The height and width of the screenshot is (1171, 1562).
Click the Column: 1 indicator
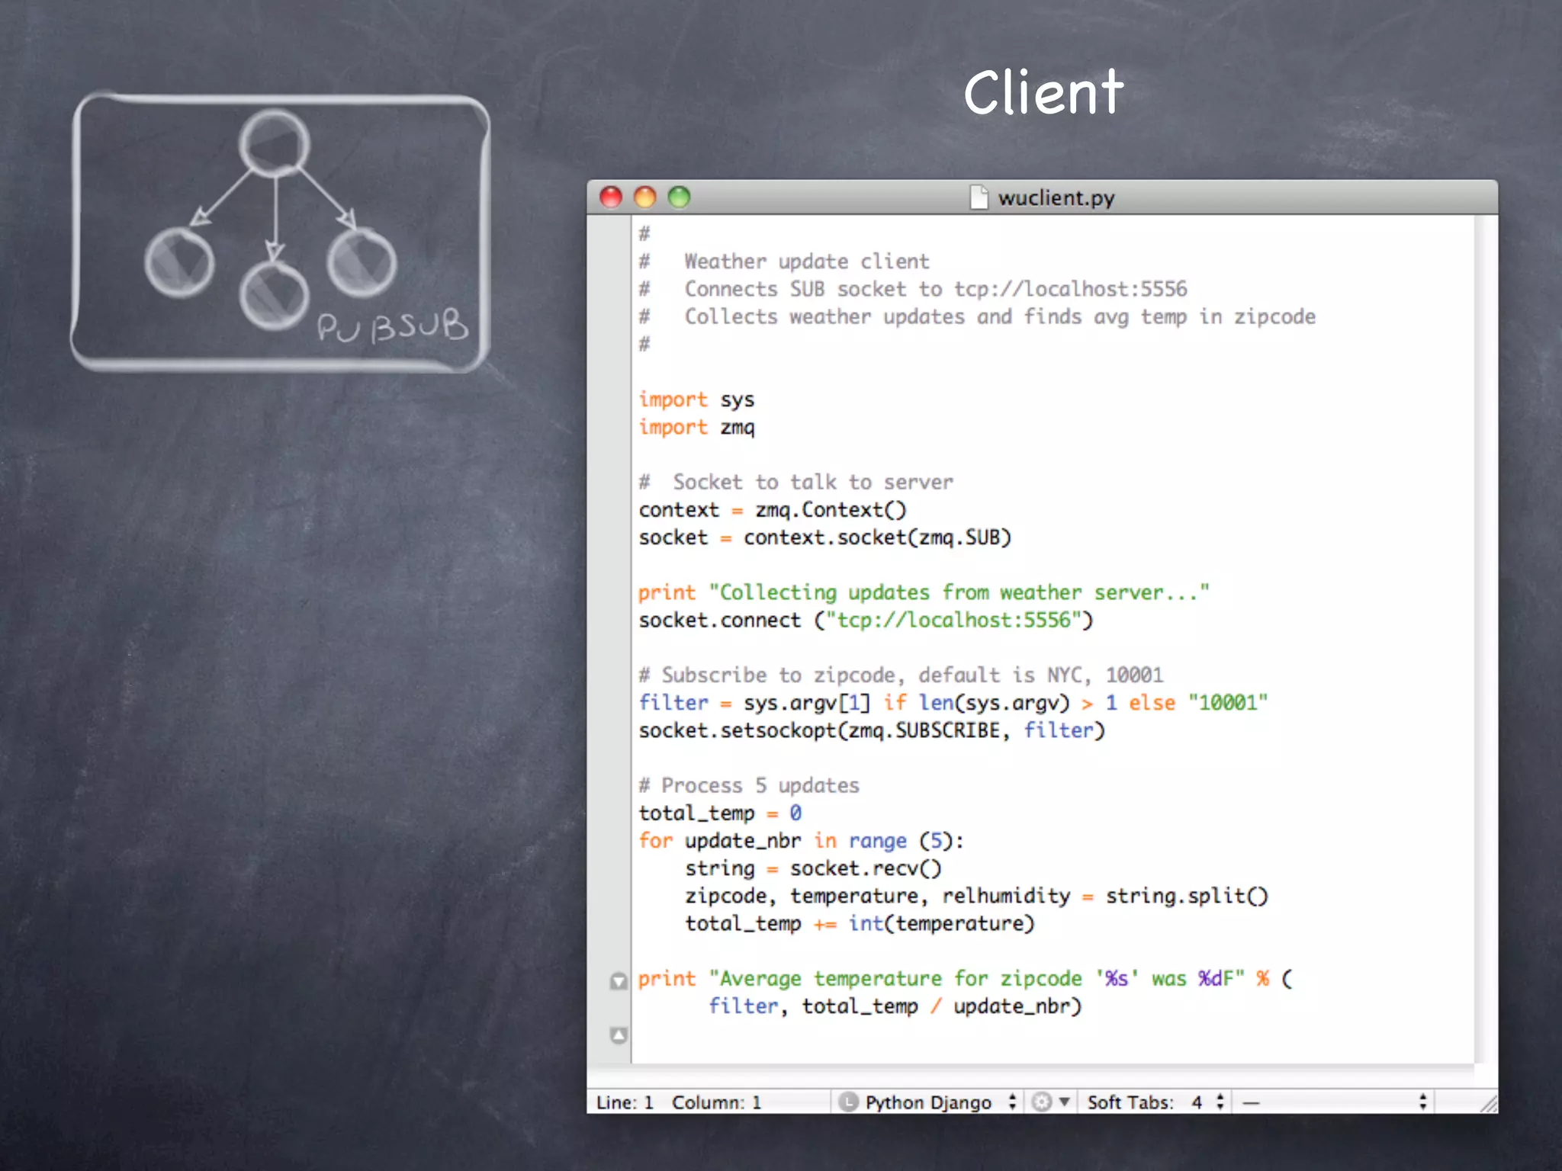pyautogui.click(x=716, y=1102)
